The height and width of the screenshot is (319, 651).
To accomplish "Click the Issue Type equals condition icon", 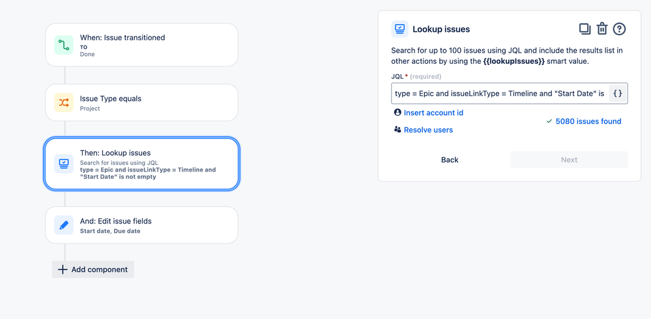I will point(63,103).
